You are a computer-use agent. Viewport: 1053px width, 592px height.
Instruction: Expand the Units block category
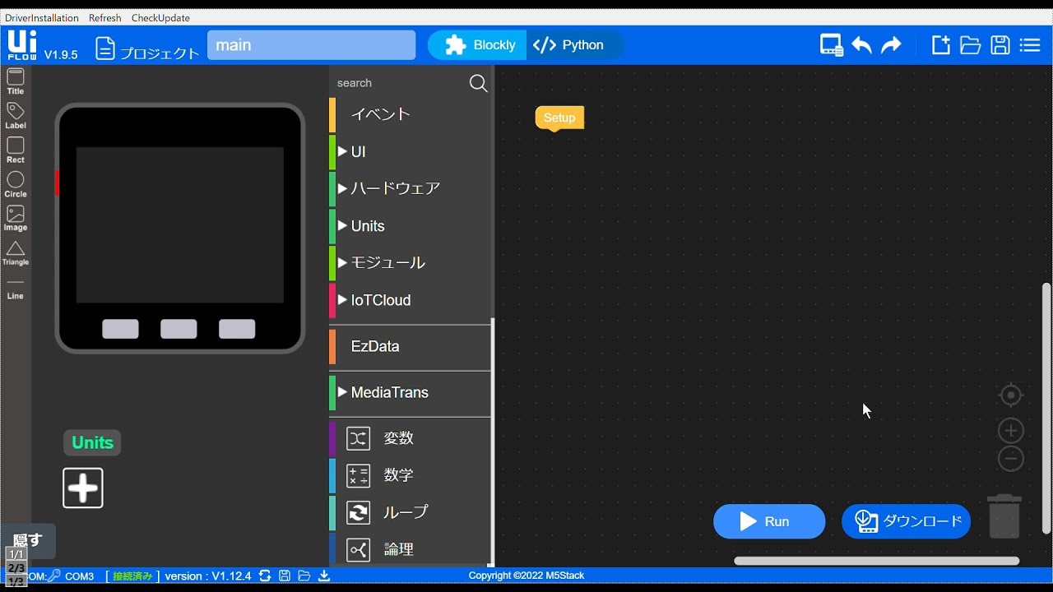click(411, 226)
